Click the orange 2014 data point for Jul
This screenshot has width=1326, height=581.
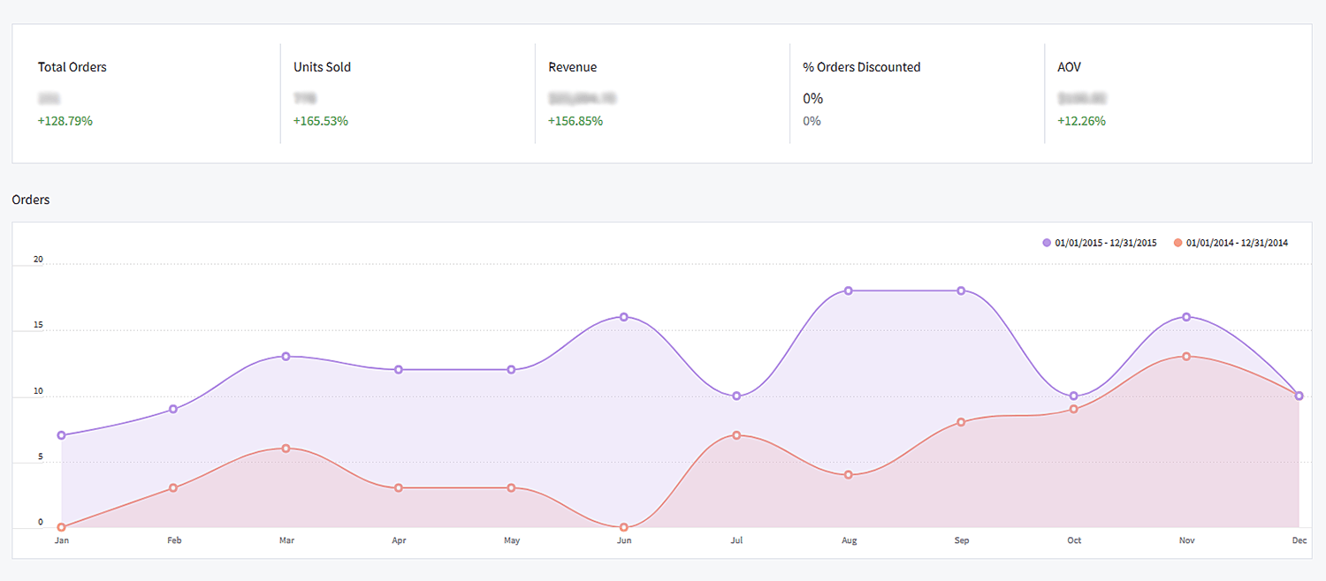point(736,435)
